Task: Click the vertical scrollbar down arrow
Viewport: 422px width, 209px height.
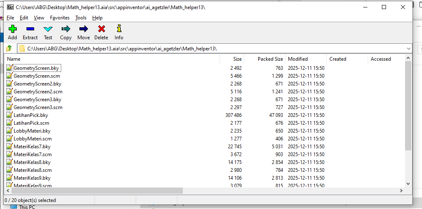Action: click(x=408, y=183)
